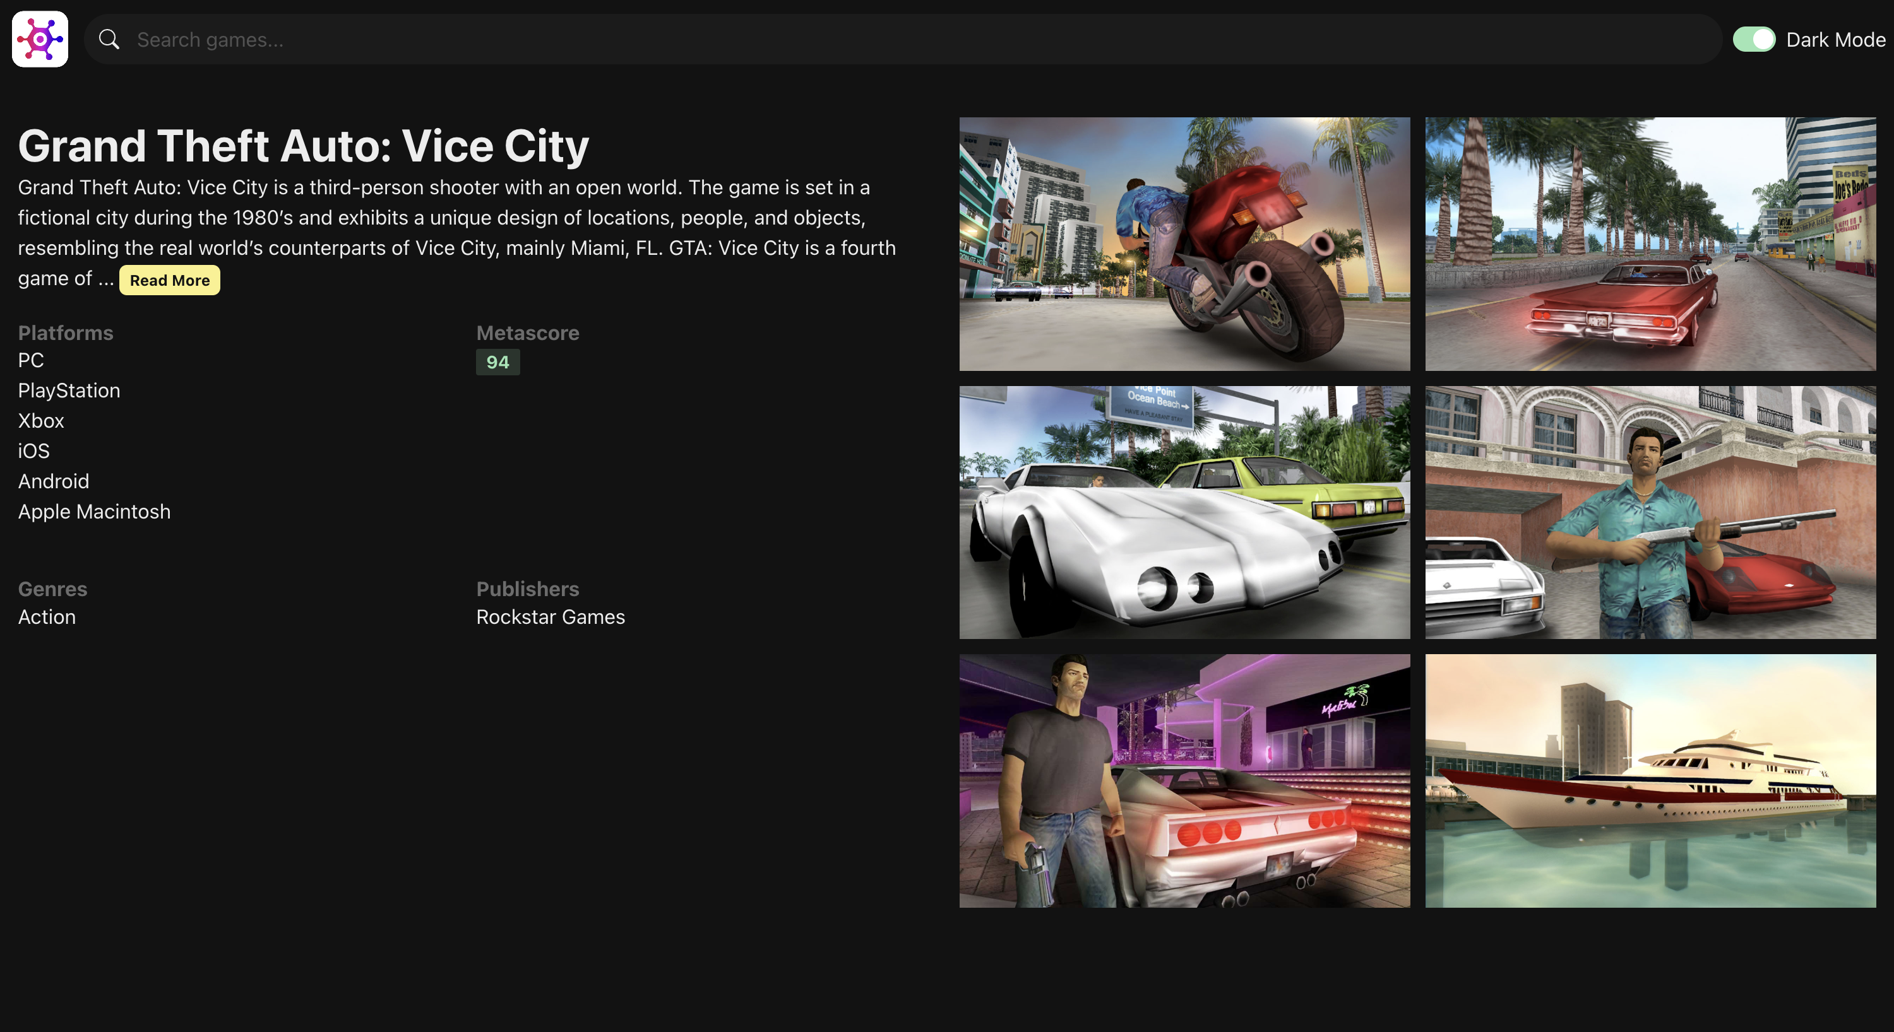Viewport: 1894px width, 1032px height.
Task: Click the Grand Theft Auto: Vice City title
Action: pyautogui.click(x=304, y=146)
